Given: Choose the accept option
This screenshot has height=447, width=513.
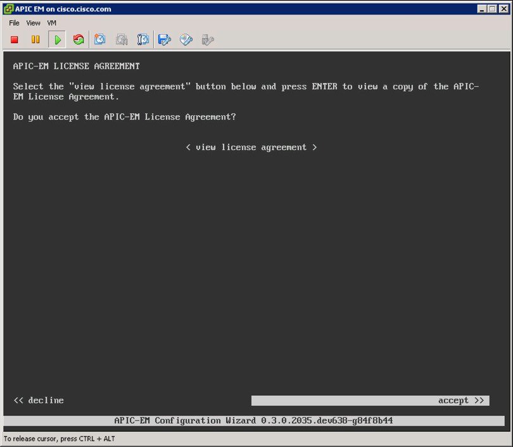Looking at the screenshot, I should pyautogui.click(x=370, y=401).
